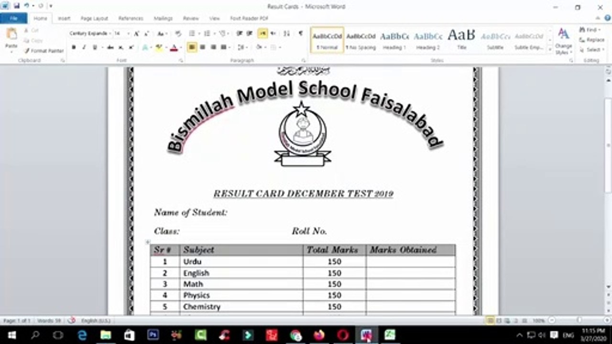Toggle Justify alignment
Image resolution: width=612 pixels, height=344 pixels.
click(x=223, y=47)
